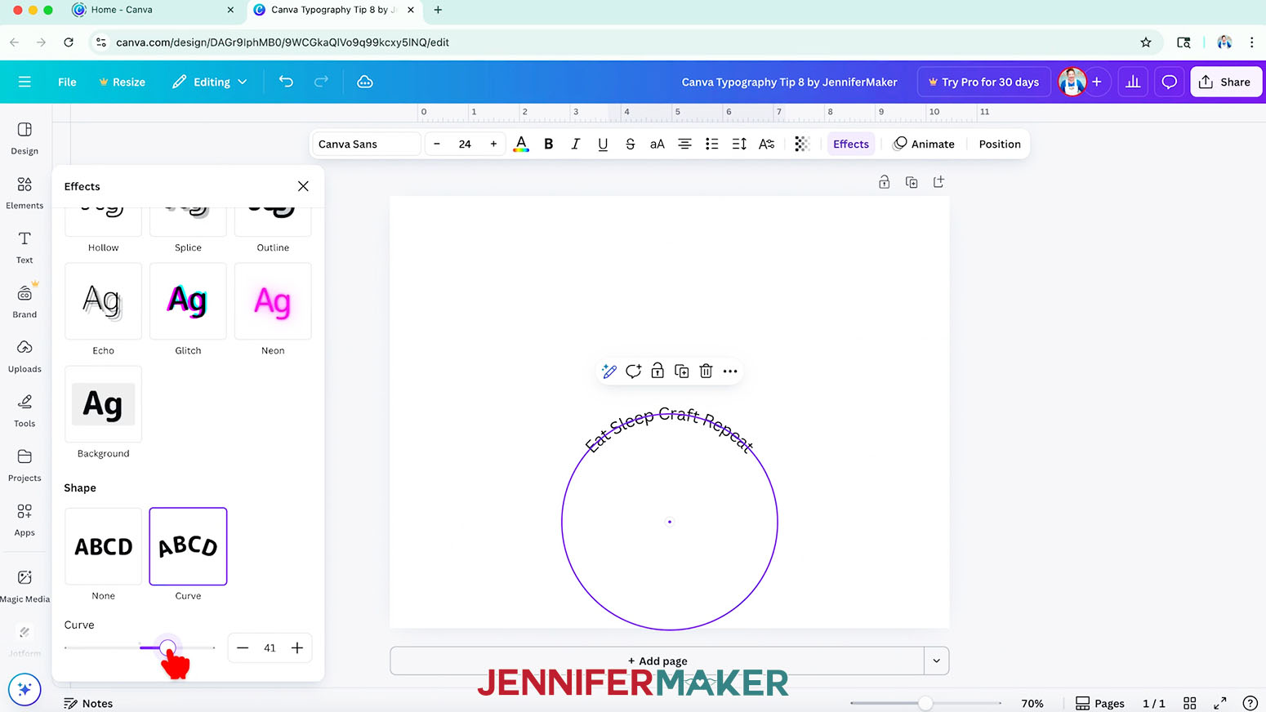Delete element with trash icon
Viewport: 1266px width, 712px height.
[x=706, y=372]
